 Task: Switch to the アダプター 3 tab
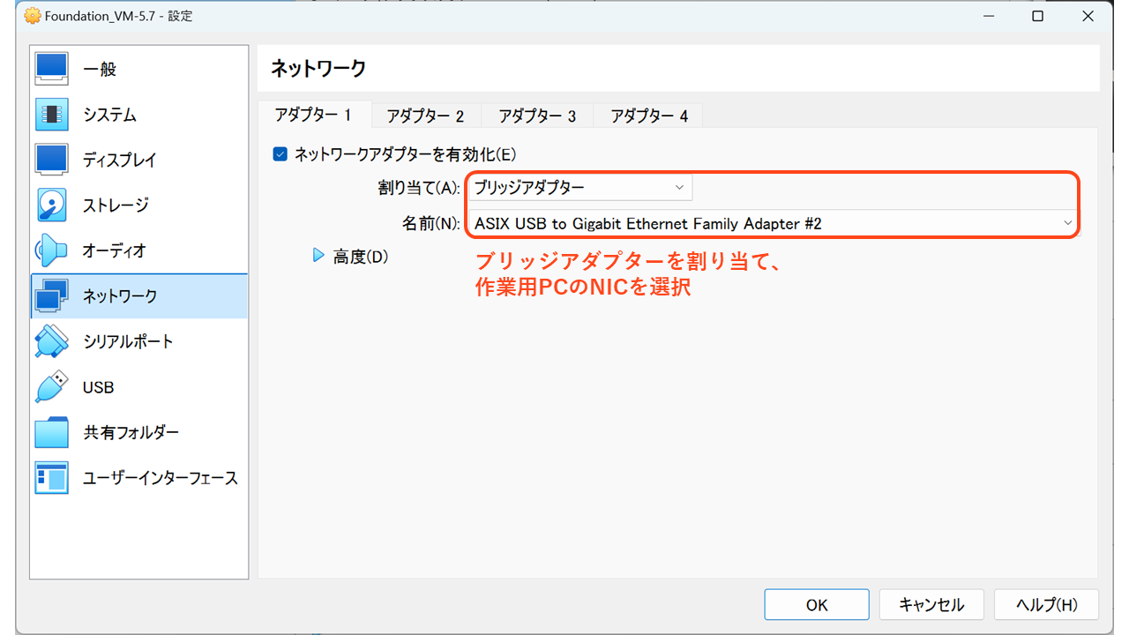click(x=538, y=116)
